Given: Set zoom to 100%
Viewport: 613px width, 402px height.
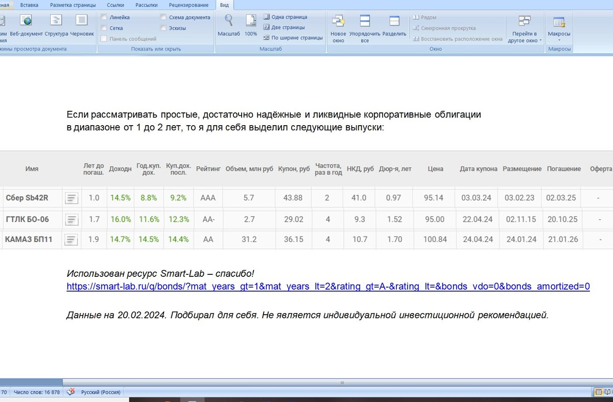Looking at the screenshot, I should (x=251, y=26).
